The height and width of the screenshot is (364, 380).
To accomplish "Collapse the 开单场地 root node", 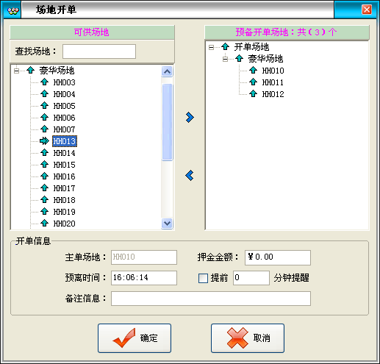I will pos(211,47).
